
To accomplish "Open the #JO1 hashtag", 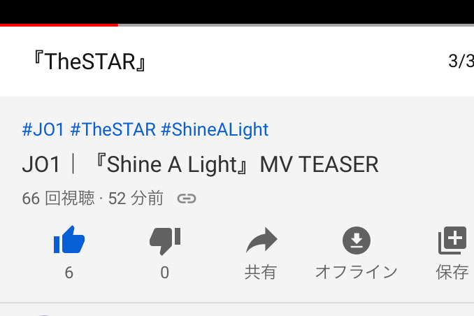I will [x=43, y=129].
